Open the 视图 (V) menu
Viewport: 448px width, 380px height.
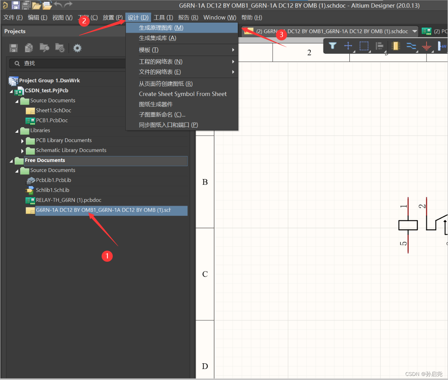click(62, 17)
